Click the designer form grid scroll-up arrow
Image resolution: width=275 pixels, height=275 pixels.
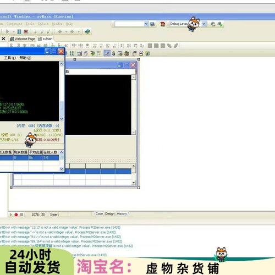(x=134, y=166)
